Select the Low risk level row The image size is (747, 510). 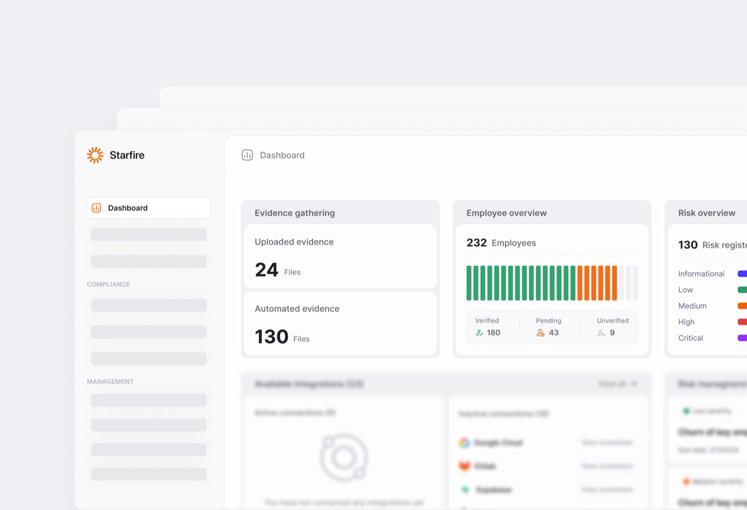[x=712, y=290]
